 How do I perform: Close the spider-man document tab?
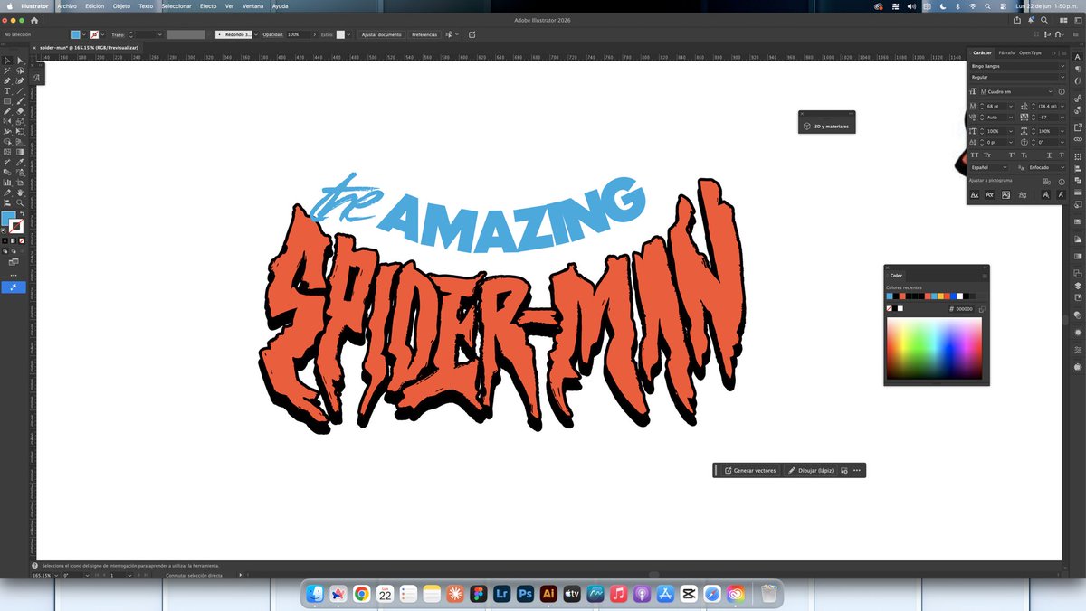pyautogui.click(x=35, y=47)
